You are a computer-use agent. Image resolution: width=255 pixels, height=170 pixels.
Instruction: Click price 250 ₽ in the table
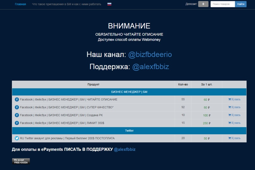(x=207, y=123)
